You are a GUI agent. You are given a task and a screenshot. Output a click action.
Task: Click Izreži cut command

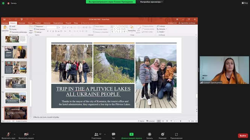13,26
